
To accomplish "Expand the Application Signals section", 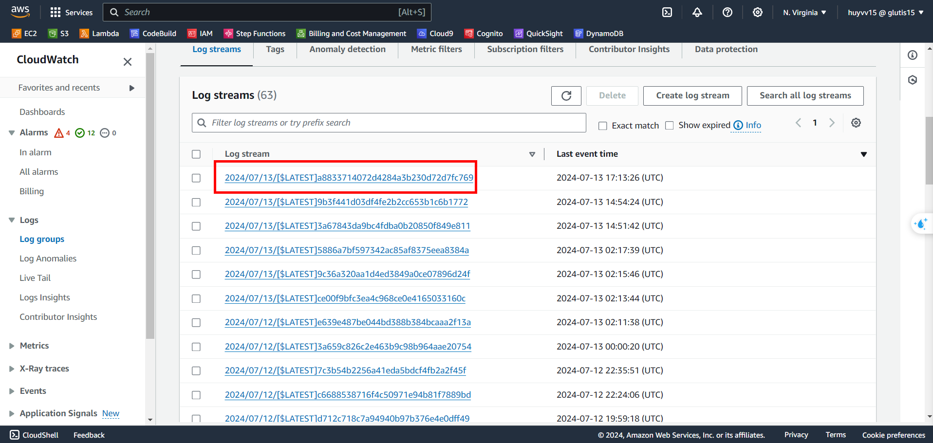I will (12, 413).
